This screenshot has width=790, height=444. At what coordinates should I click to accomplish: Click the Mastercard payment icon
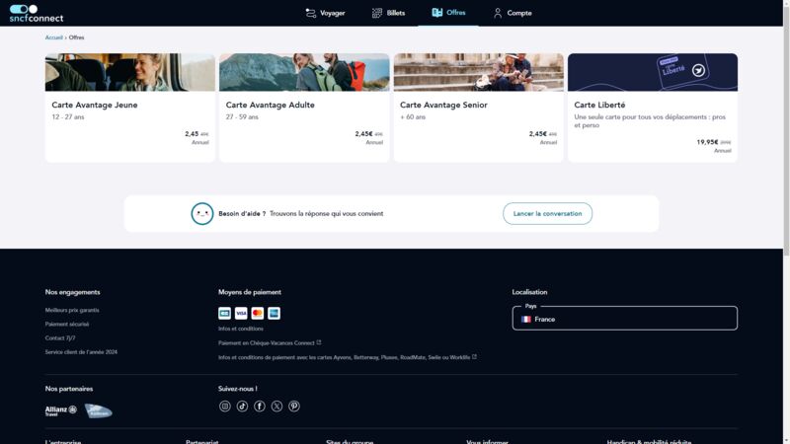(258, 313)
